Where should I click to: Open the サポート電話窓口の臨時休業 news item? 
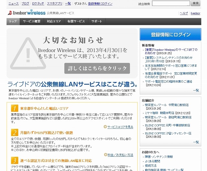tap(169, 81)
